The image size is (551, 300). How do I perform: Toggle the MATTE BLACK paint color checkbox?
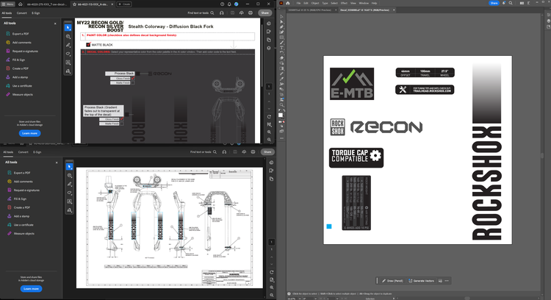[x=88, y=45]
